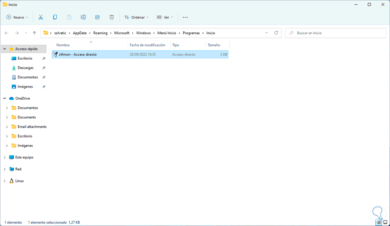Screen dimensions: 390x226
Task: Click the Delete trash can icon
Action: click(111, 17)
